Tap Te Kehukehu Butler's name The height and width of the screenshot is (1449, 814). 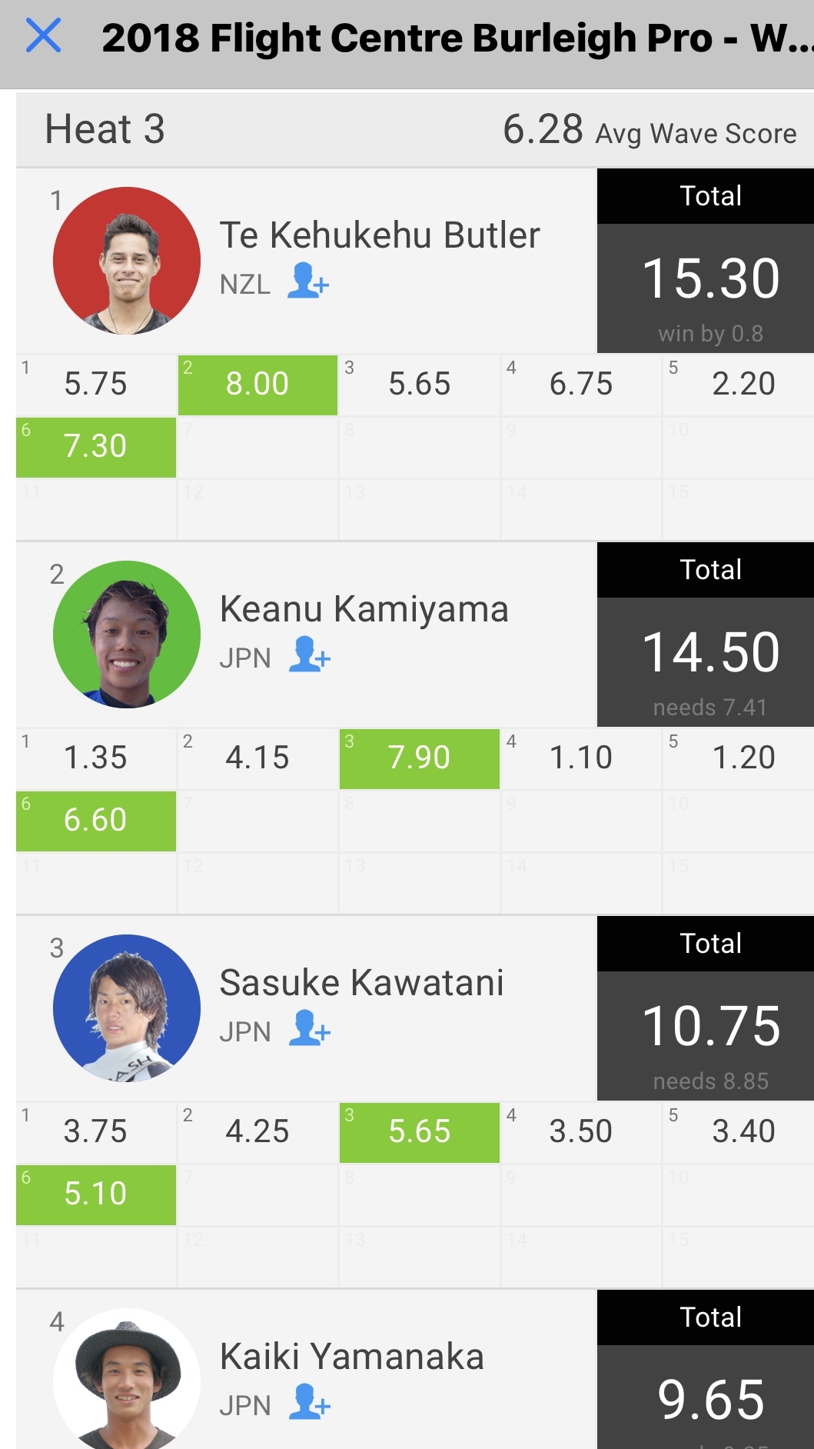point(380,235)
